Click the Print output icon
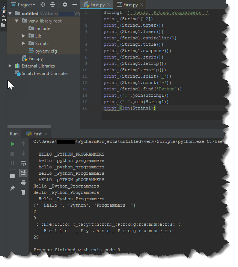 23,183
